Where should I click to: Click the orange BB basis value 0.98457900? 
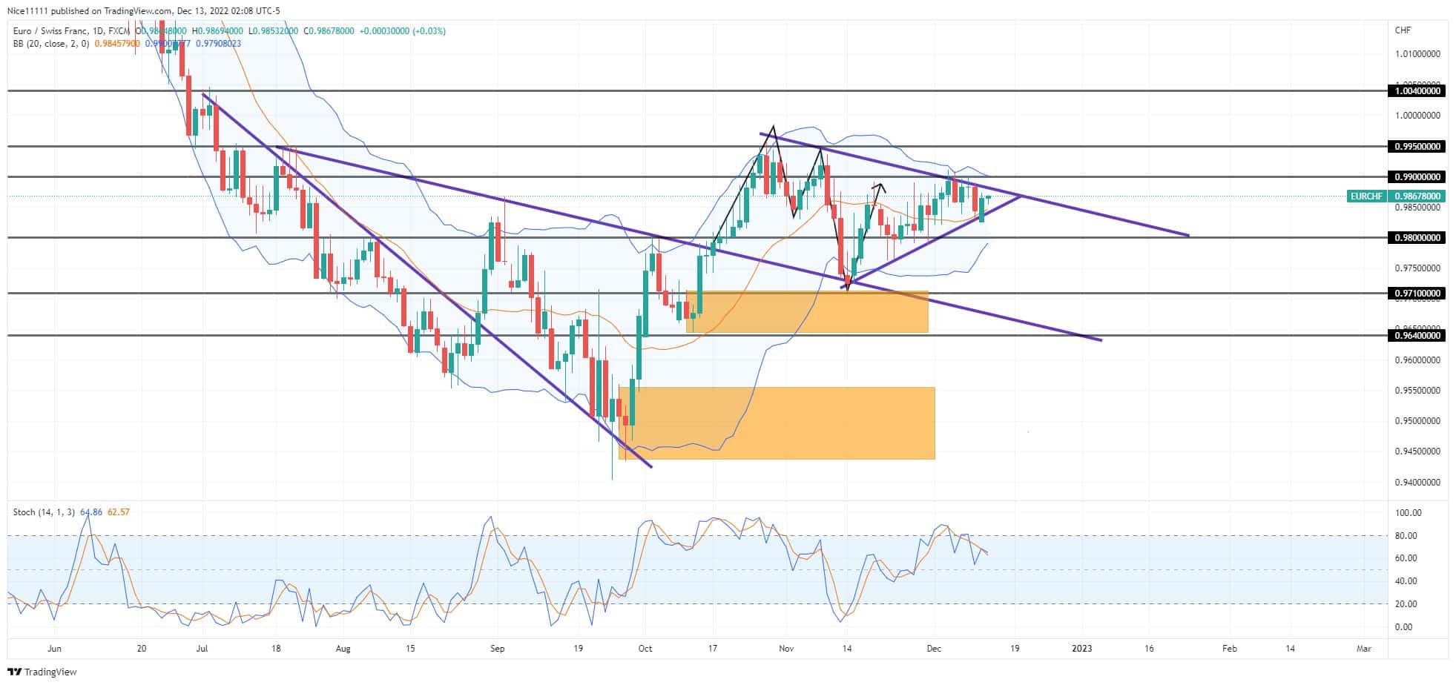pos(117,44)
